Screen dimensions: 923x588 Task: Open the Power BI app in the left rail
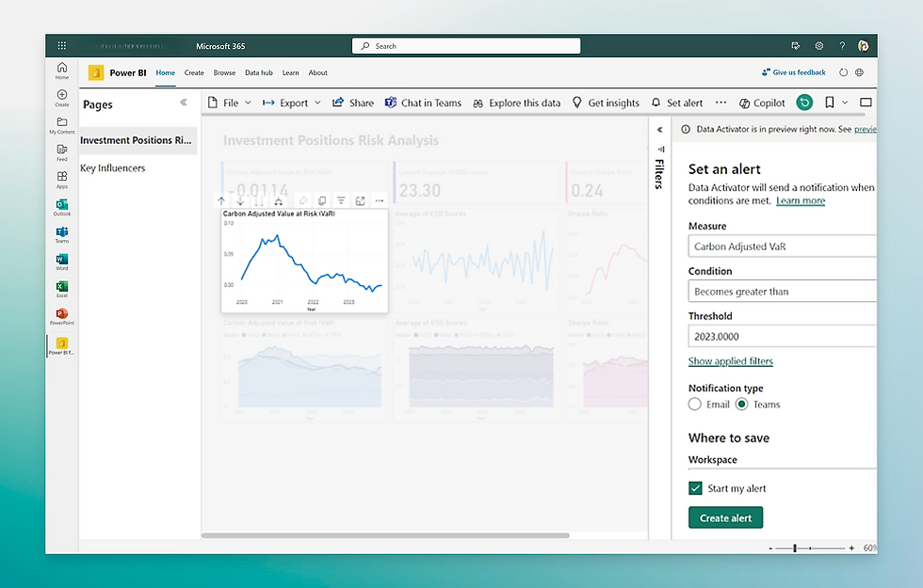(62, 346)
